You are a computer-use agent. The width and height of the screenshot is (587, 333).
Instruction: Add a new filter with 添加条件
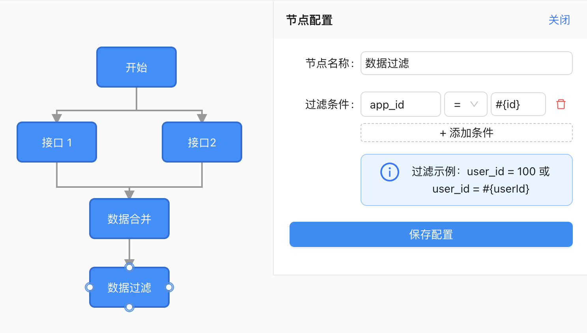(x=466, y=133)
